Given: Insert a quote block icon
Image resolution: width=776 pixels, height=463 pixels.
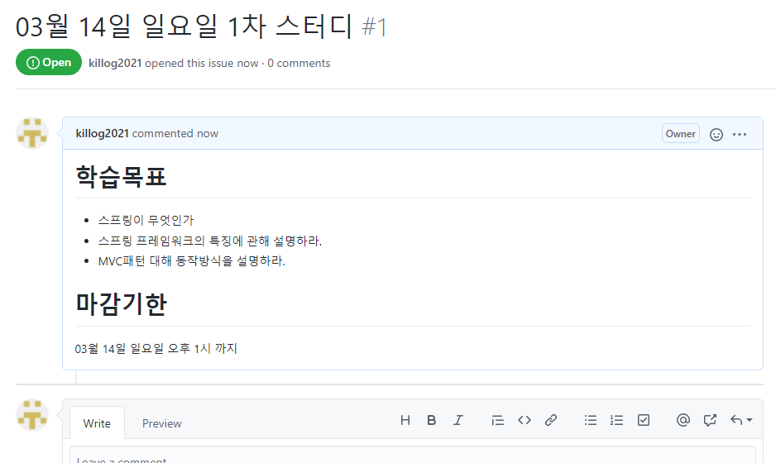Looking at the screenshot, I should coord(497,421).
